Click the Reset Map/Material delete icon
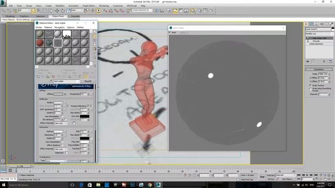This screenshot has height=188, width=335. point(53,77)
